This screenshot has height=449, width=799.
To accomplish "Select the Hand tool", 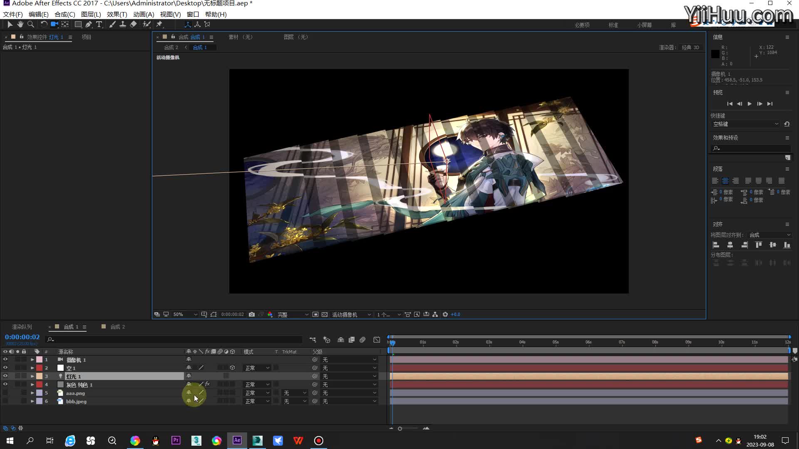I will (x=20, y=25).
